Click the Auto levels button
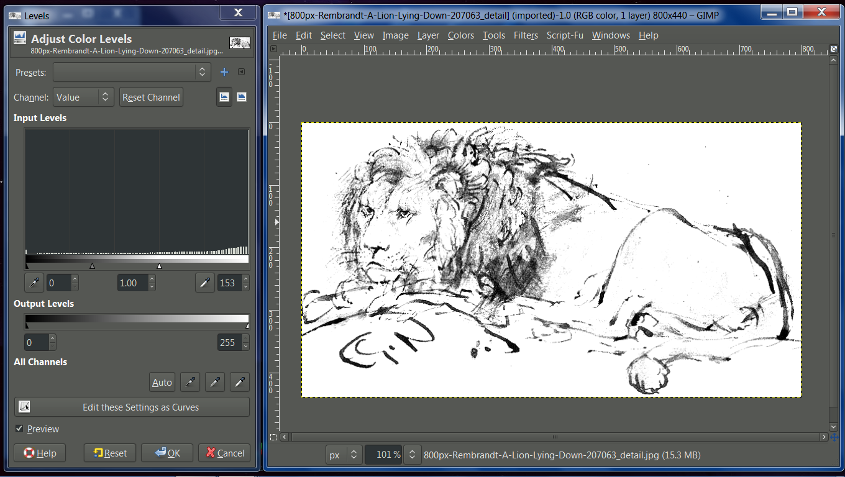 [x=162, y=382]
